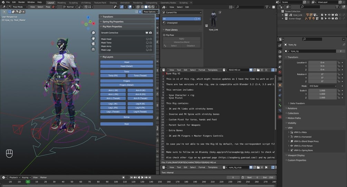Expand the Vyse_Link collection tree arrow
Screen dimensions: 347x187
point(282,15)
